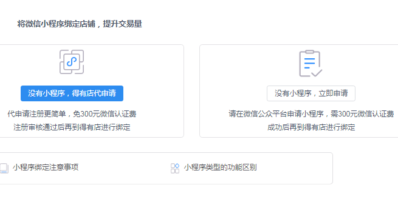This screenshot has height=219, width=398.
Task: Click the checkmark on the clipboard icon
Action: [x=317, y=73]
